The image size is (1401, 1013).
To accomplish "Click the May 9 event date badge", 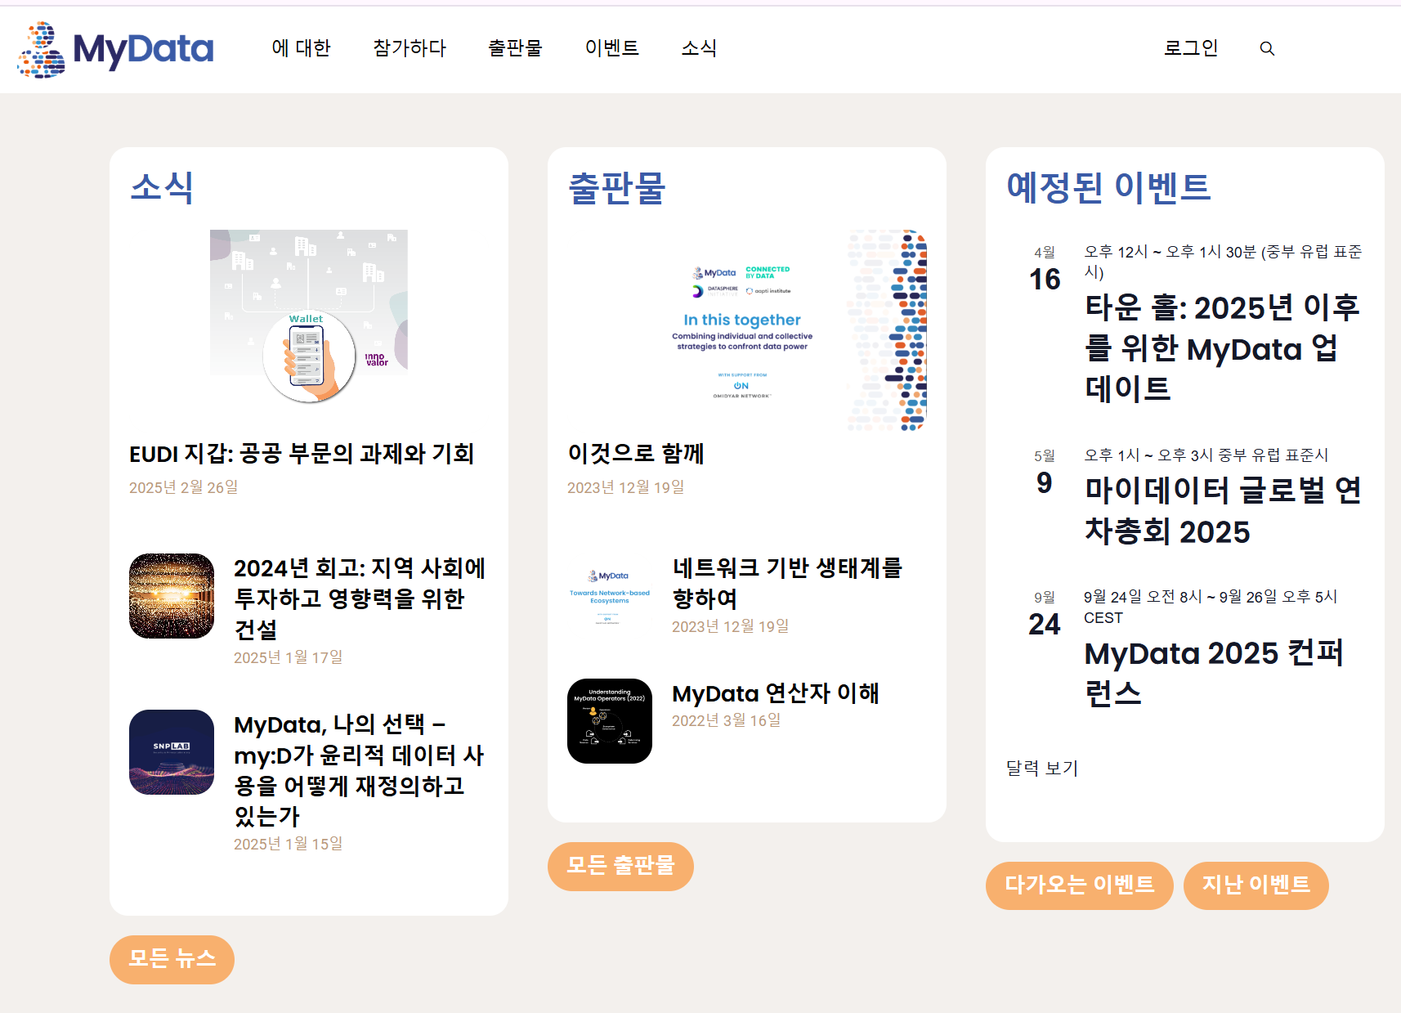I will click(1045, 473).
